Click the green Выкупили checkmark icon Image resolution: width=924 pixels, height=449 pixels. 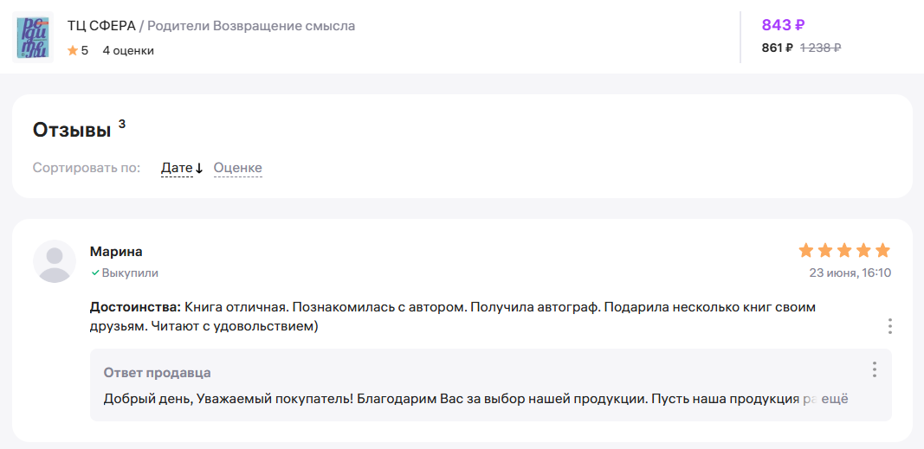95,273
